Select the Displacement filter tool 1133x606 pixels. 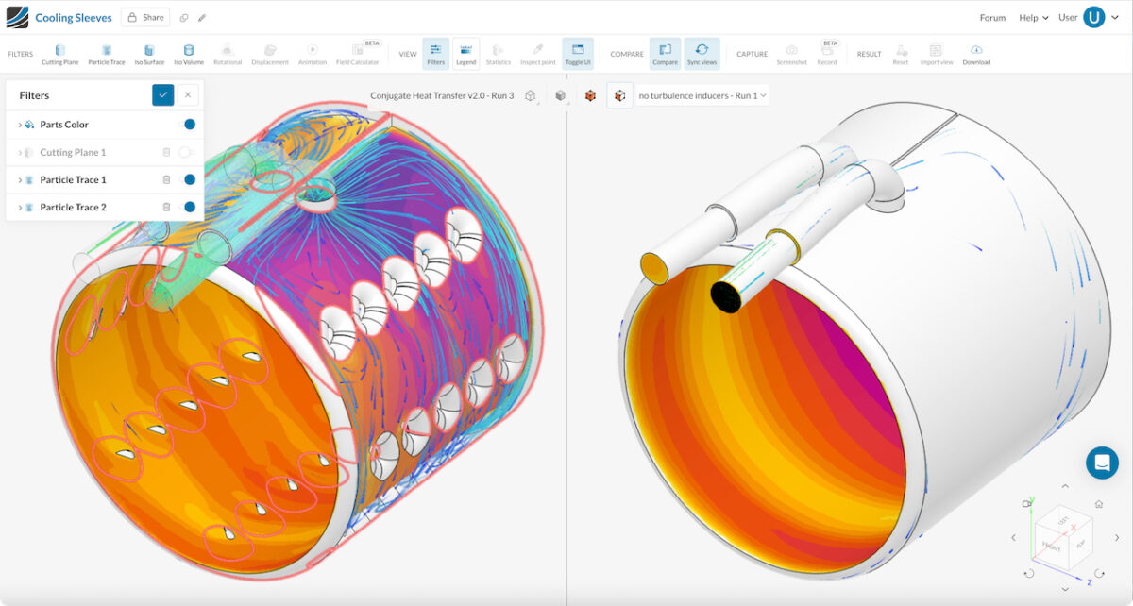click(x=270, y=55)
